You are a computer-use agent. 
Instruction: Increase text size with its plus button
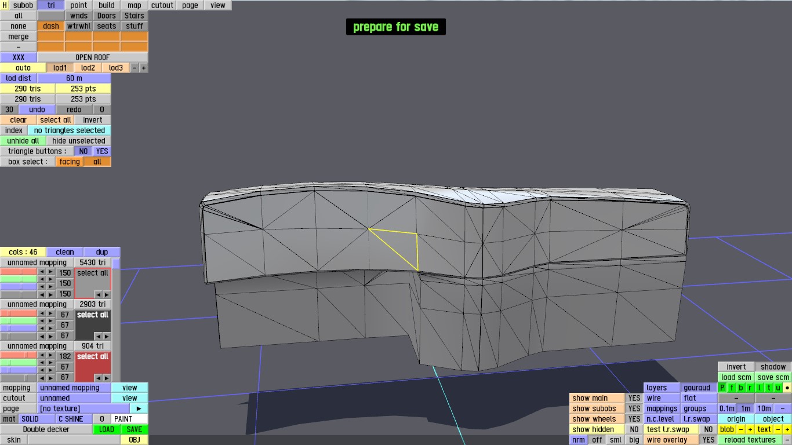click(x=787, y=429)
